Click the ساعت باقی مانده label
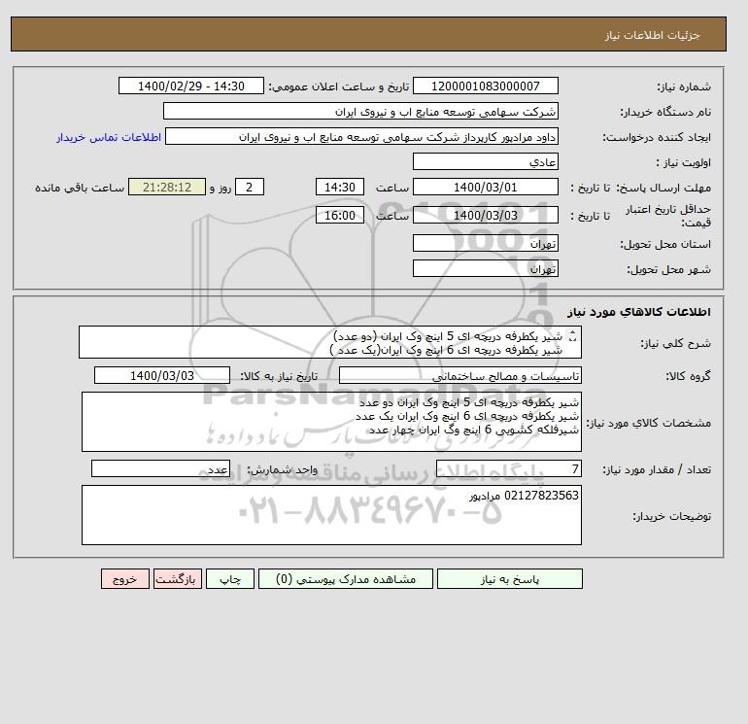 pyautogui.click(x=80, y=188)
